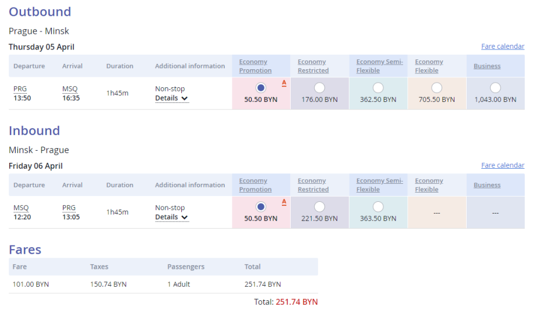Expand Details for the Minsk - Prague flight
This screenshot has height=313, width=536.
tap(171, 217)
